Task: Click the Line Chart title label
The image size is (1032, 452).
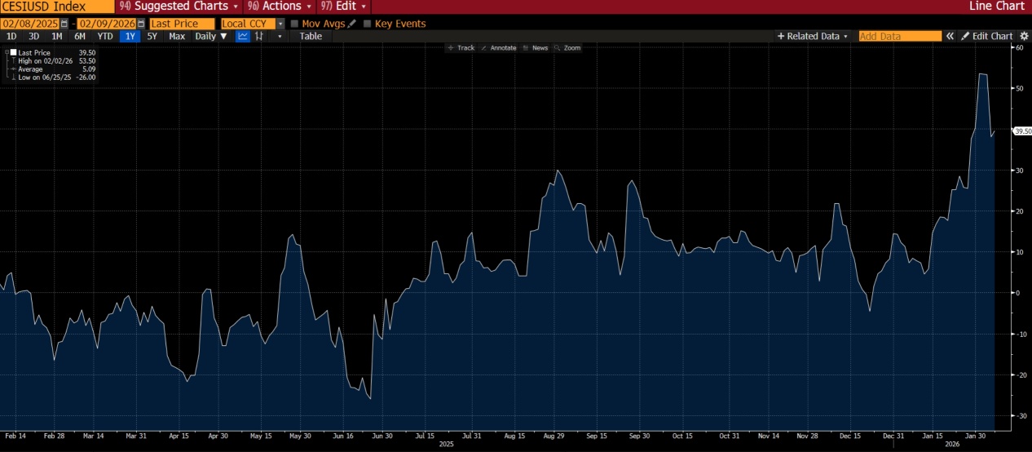Action: point(997,6)
